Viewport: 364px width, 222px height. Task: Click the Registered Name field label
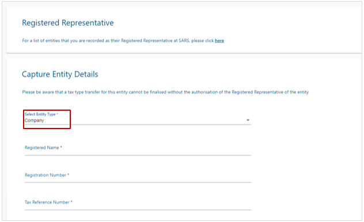[x=42, y=147]
